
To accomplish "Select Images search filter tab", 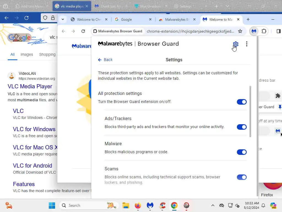I will pyautogui.click(x=27, y=54).
